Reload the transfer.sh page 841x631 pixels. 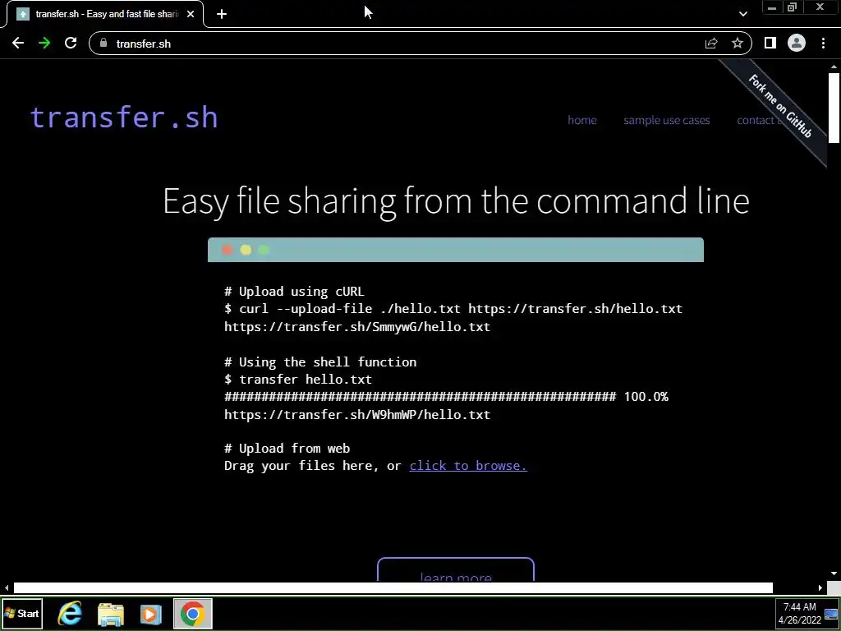[71, 44]
